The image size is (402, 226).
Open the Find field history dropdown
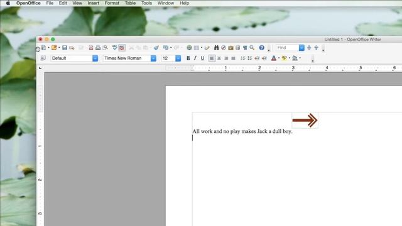pyautogui.click(x=301, y=48)
